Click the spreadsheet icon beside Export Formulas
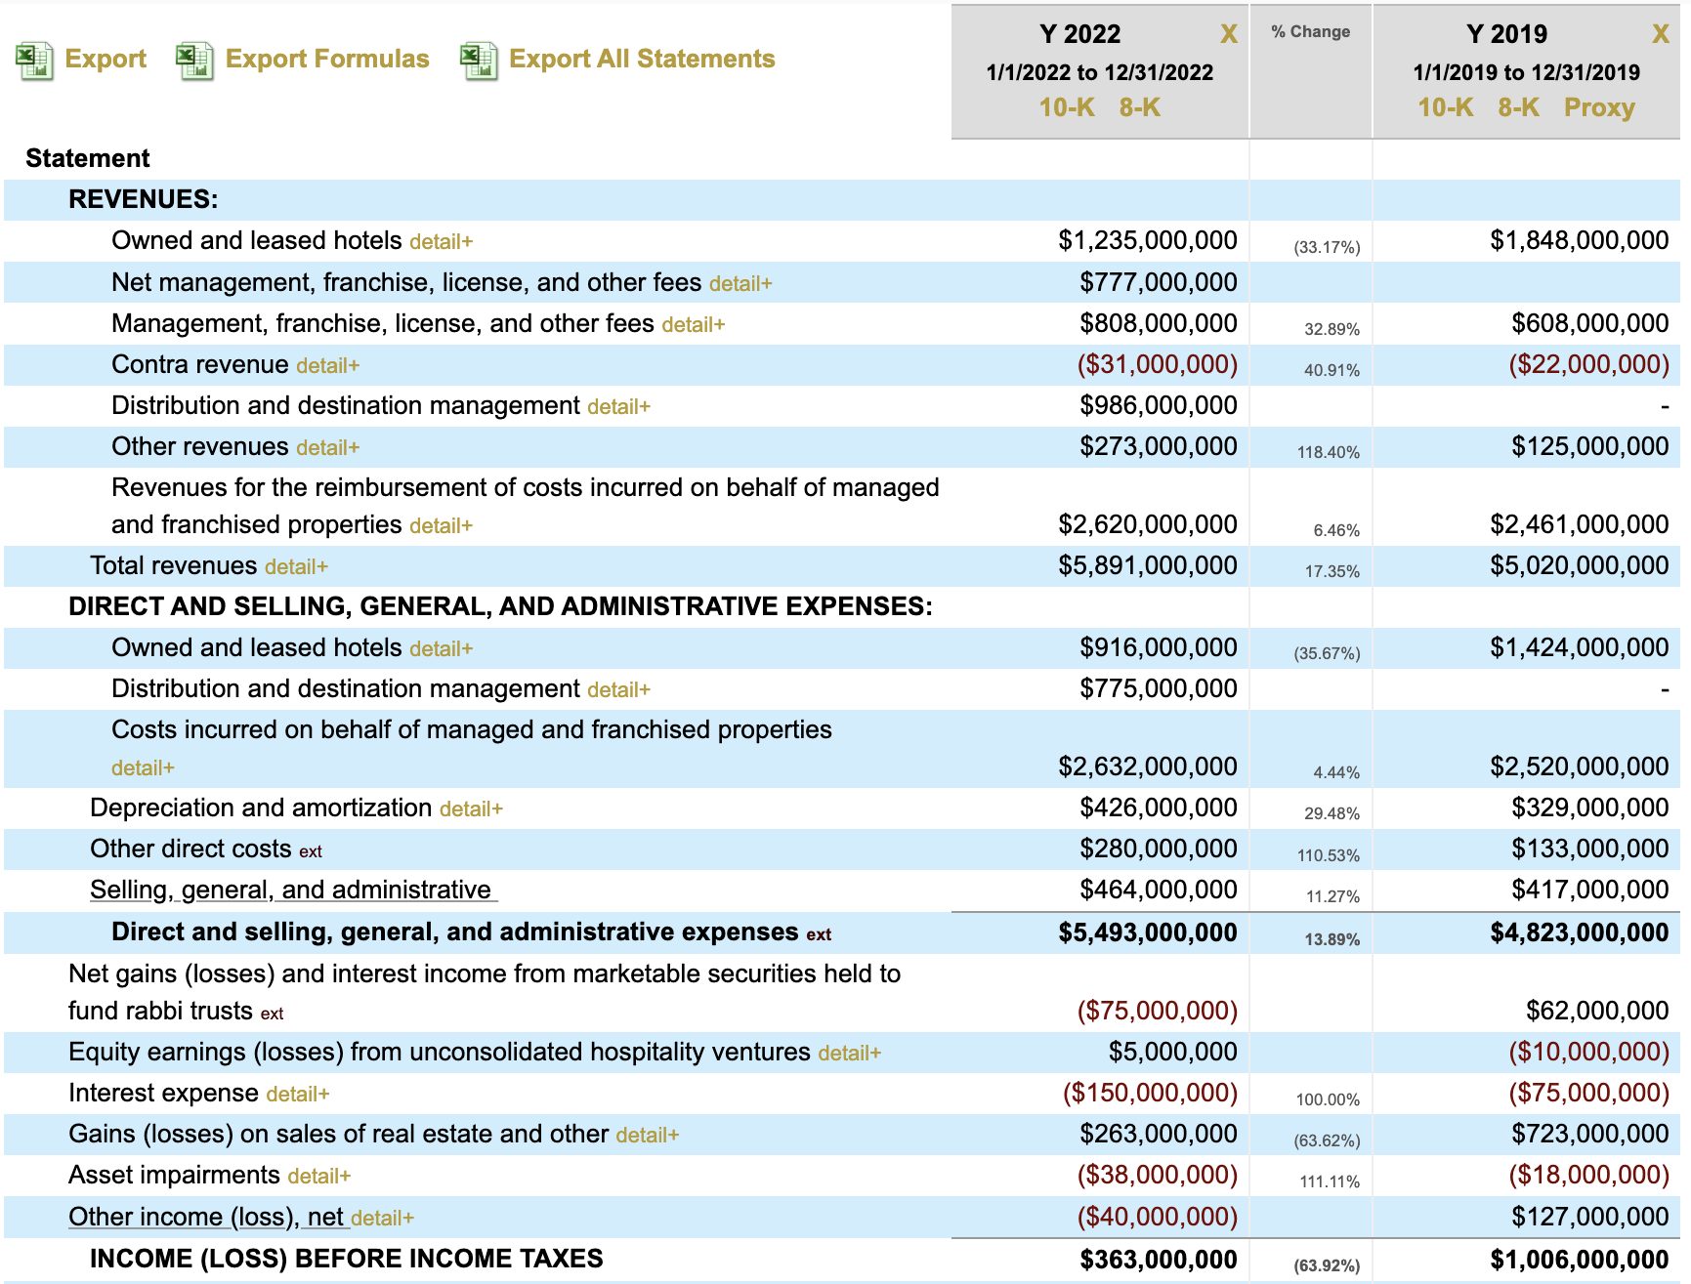The image size is (1691, 1284). (x=194, y=61)
